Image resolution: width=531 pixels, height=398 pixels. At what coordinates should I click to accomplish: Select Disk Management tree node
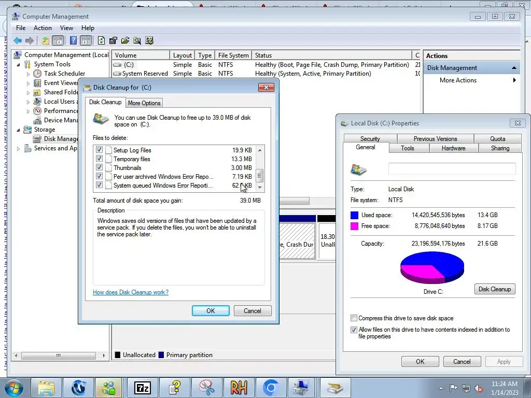click(61, 139)
